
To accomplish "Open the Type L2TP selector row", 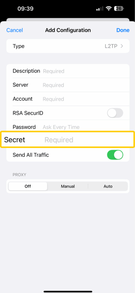I will coord(68,46).
